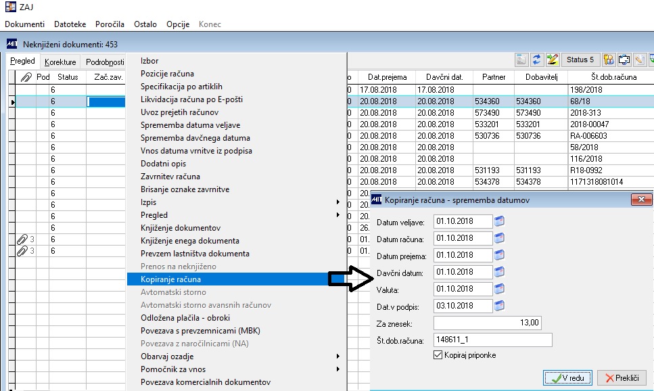This screenshot has width=654, height=391.
Task: Click the key and user permissions icon
Action: point(609,60)
